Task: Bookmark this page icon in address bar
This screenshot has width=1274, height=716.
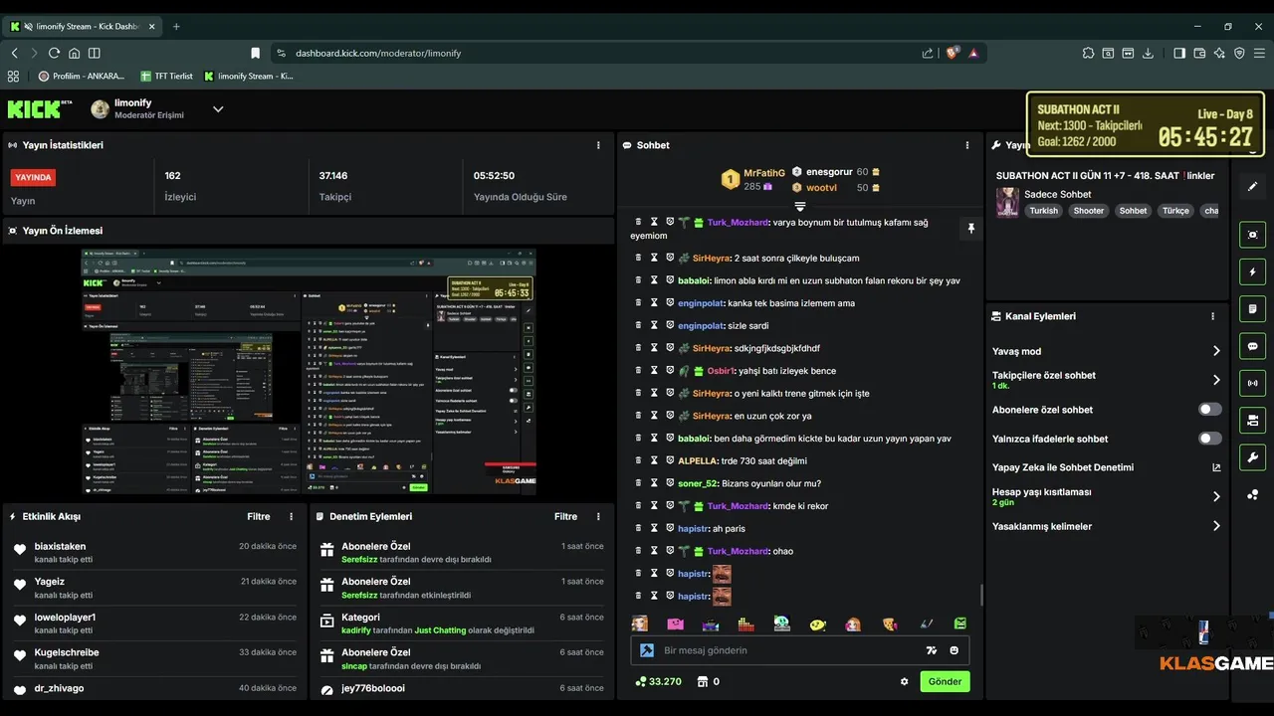Action: 256,53
